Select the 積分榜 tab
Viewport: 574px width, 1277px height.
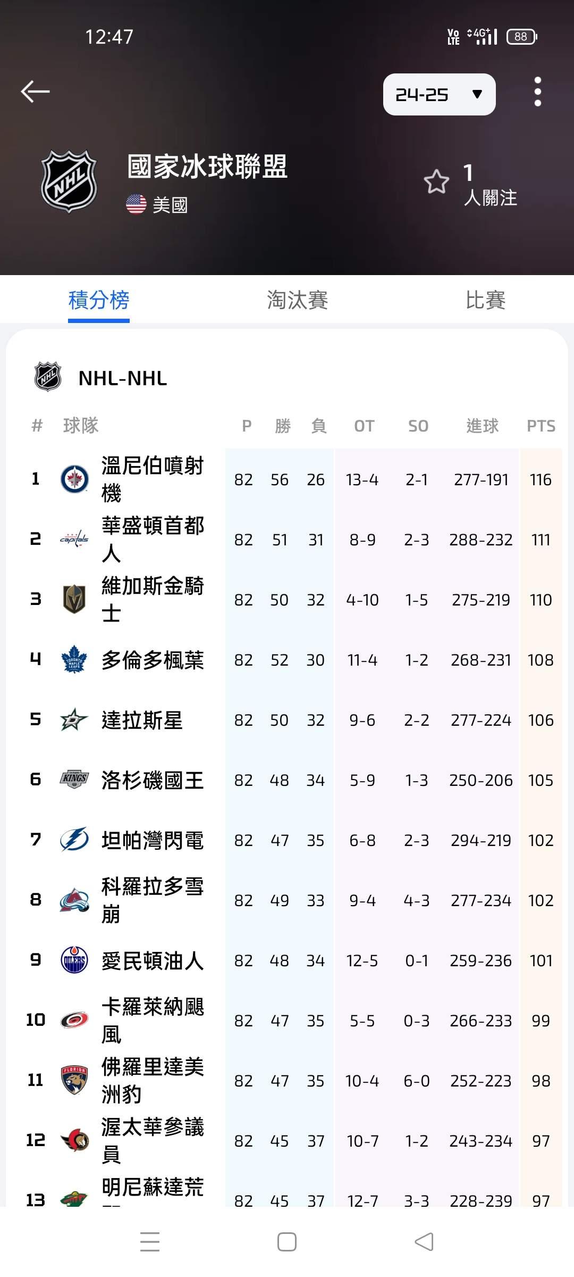tap(99, 300)
